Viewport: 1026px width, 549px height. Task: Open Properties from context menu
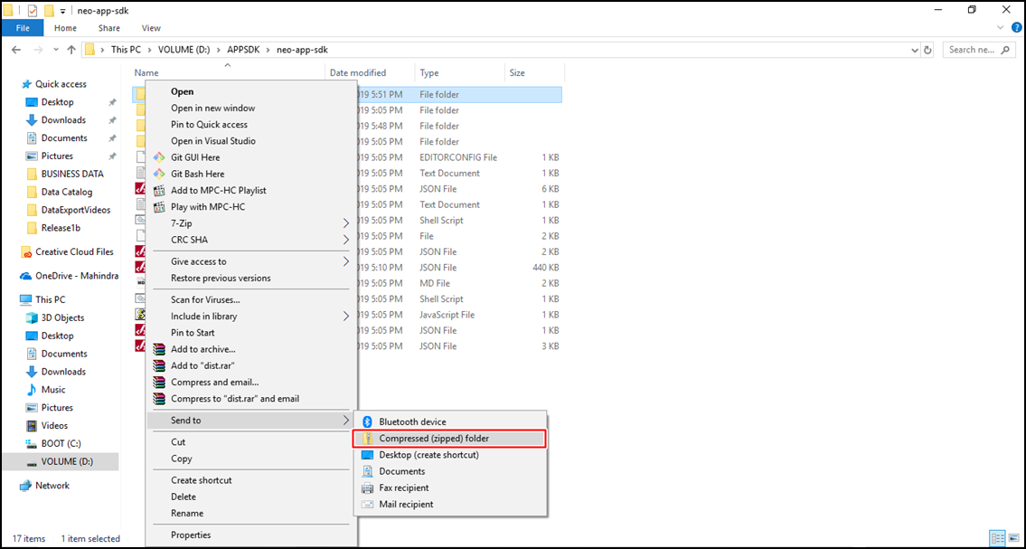pos(191,535)
